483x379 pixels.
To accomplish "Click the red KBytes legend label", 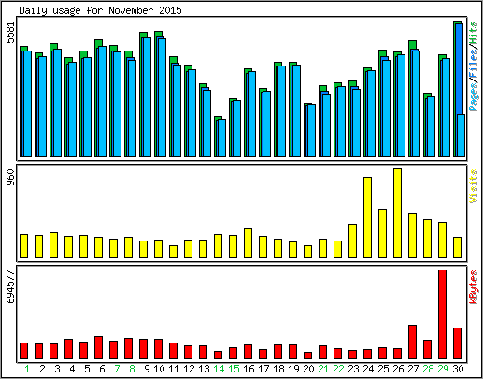I will click(x=474, y=287).
